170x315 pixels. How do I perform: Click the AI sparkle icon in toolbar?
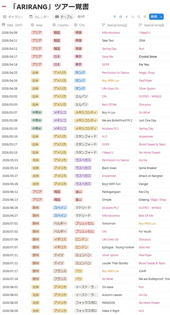click(133, 17)
